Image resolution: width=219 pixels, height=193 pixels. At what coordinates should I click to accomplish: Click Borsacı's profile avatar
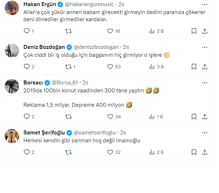coord(12,86)
